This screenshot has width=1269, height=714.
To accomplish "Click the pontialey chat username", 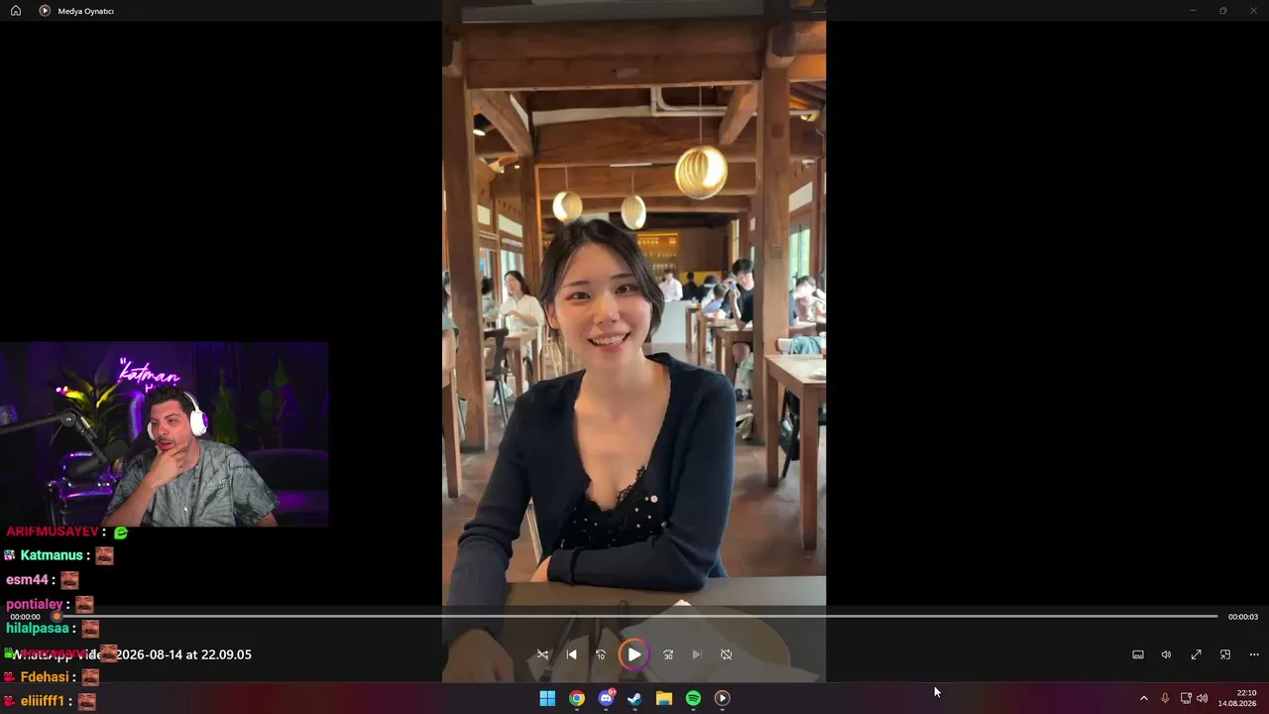I will click(x=35, y=604).
